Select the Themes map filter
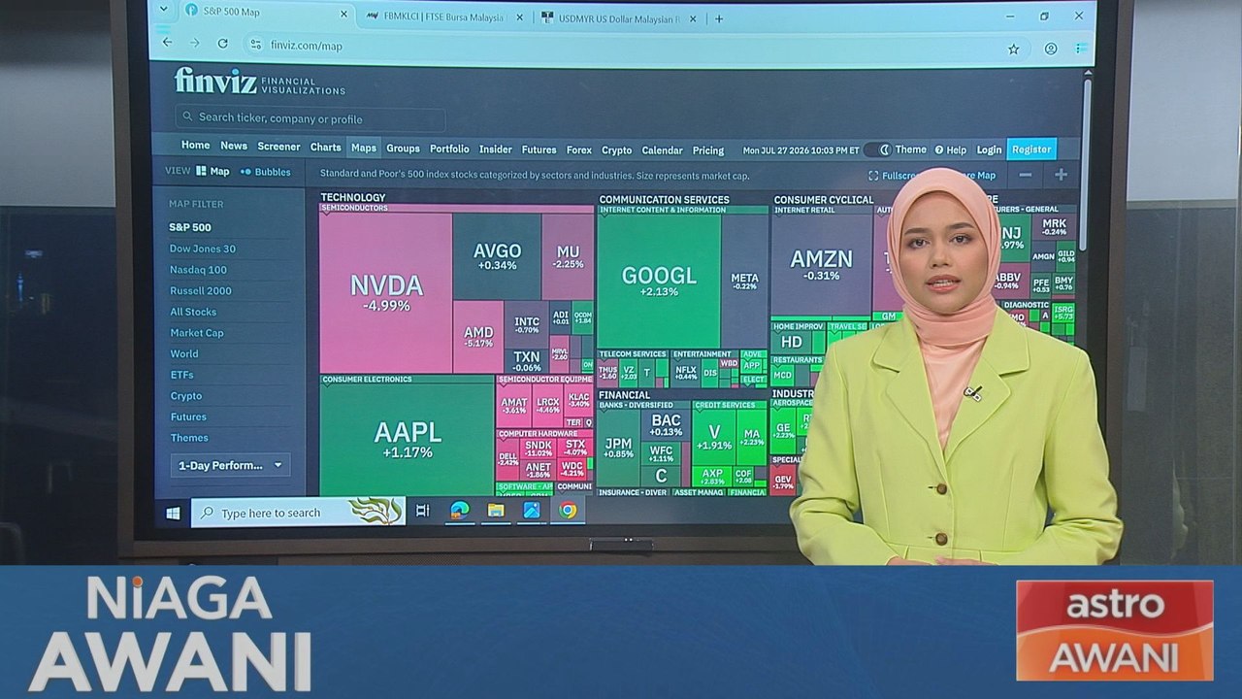 point(189,438)
